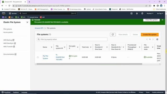Viewport: 167px width, 94px height.
Task: Open IAM shortcut in favorites bar
Action: 42,17
